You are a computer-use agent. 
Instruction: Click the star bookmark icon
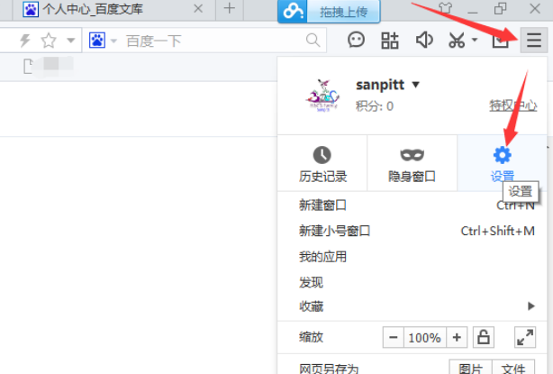tap(48, 41)
